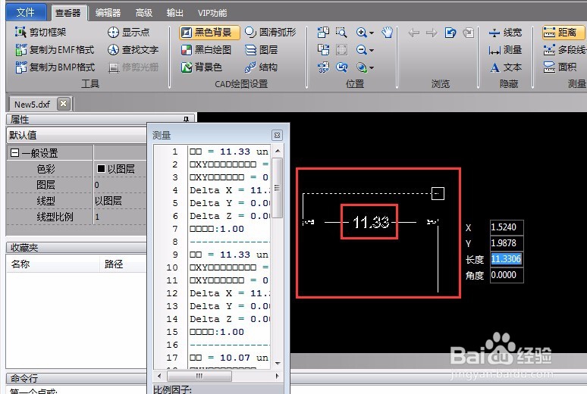Click the zoom out magnifier

[361, 50]
